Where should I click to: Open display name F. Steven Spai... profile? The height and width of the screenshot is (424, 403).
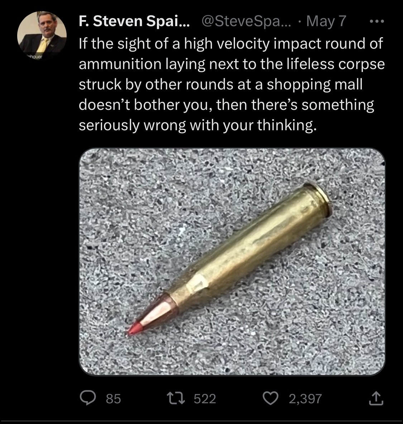click(134, 21)
